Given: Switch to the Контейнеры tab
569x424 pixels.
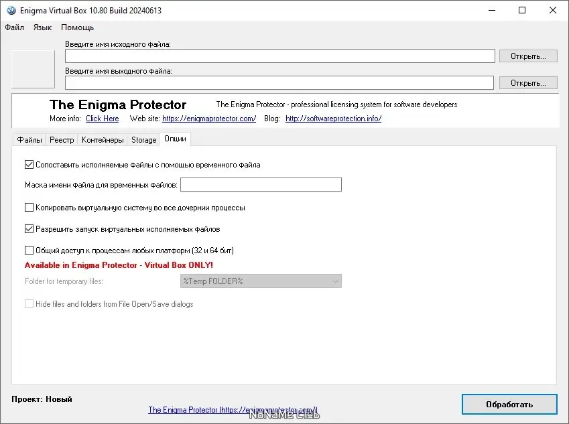Looking at the screenshot, I should (x=103, y=139).
